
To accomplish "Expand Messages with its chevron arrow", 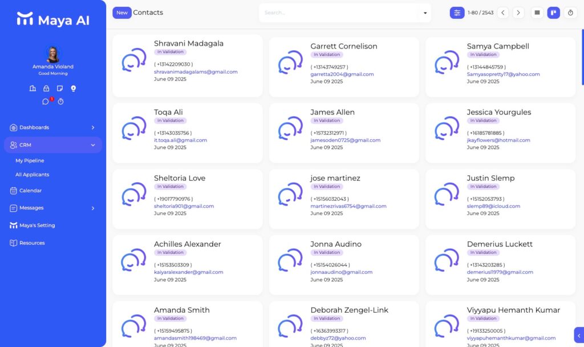I will click(93, 208).
